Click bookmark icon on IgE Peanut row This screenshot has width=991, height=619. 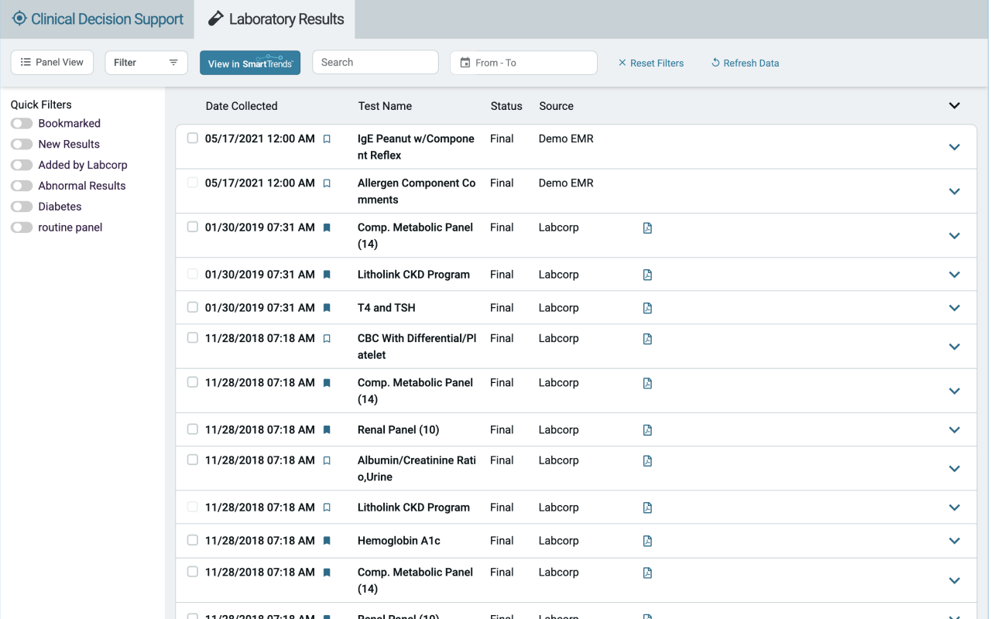coord(327,139)
